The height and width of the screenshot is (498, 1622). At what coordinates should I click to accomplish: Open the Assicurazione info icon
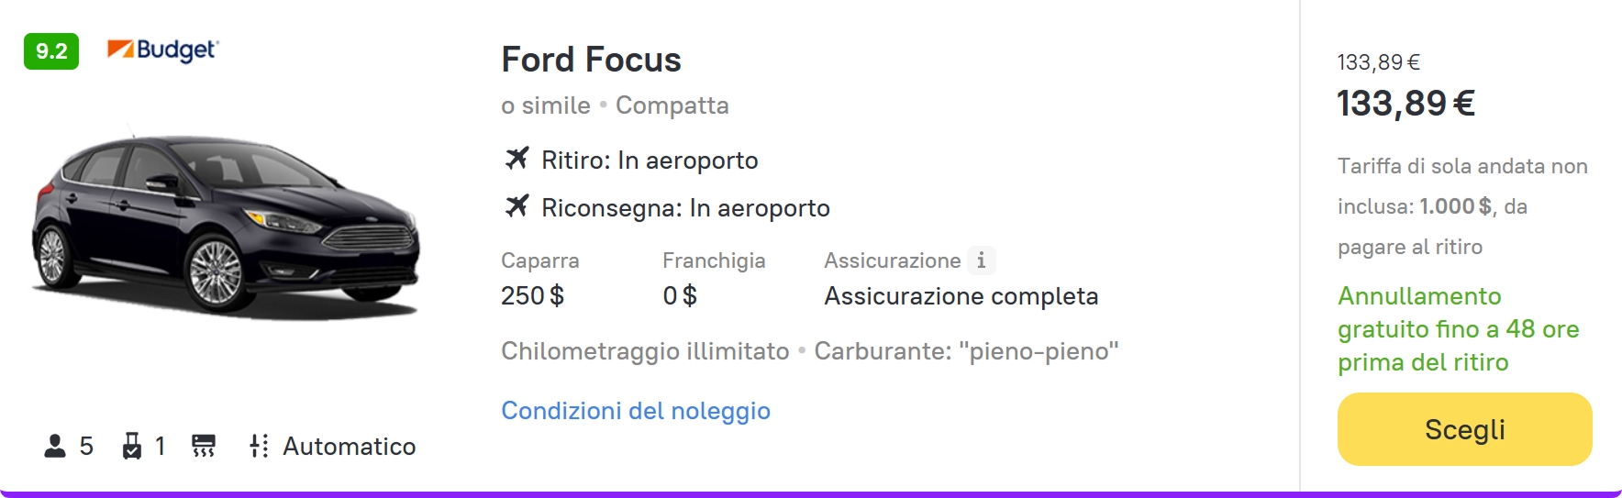pos(981,260)
